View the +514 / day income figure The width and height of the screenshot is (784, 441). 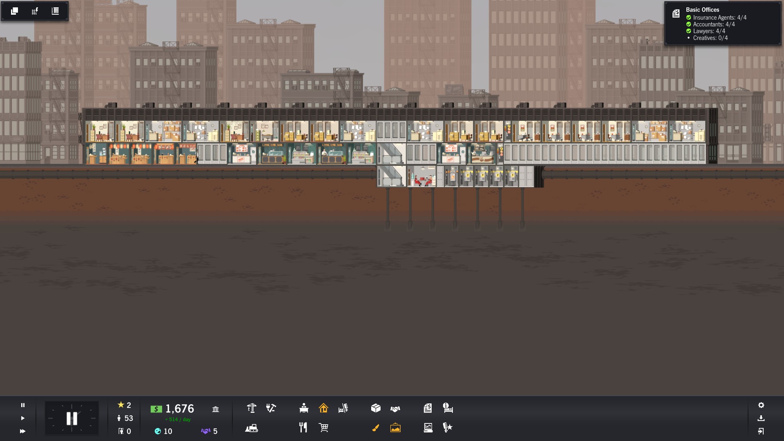[178, 419]
